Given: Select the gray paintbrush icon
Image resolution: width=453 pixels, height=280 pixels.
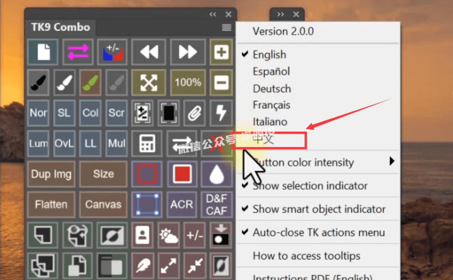Looking at the screenshot, I should [117, 83].
